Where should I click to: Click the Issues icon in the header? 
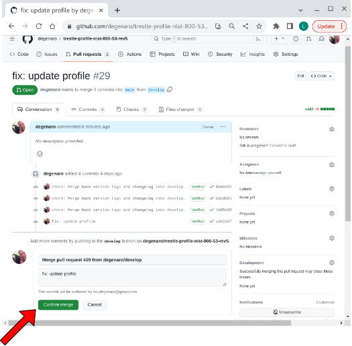pos(296,39)
